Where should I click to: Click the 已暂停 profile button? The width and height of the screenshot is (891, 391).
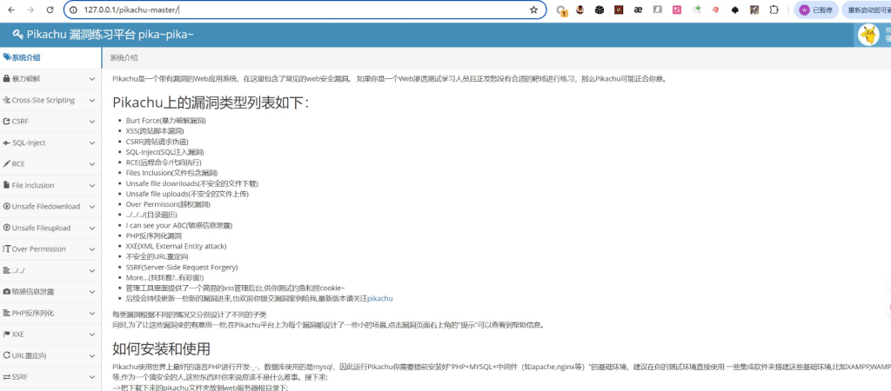pyautogui.click(x=816, y=10)
